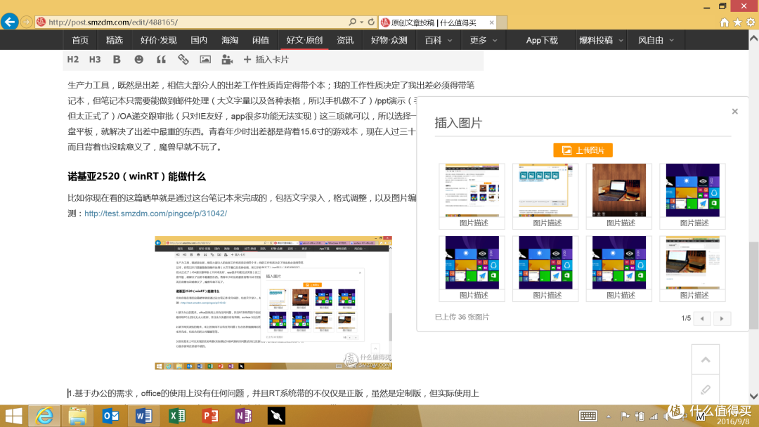
Task: Open 国内 navigation item
Action: tap(198, 40)
